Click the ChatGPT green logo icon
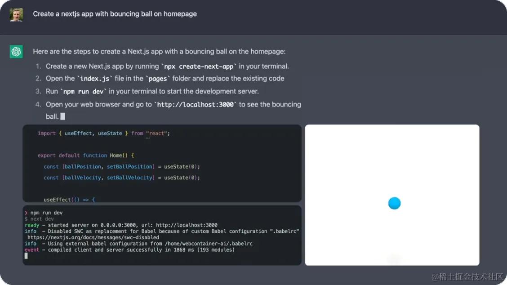Image resolution: width=507 pixels, height=285 pixels. (16, 52)
